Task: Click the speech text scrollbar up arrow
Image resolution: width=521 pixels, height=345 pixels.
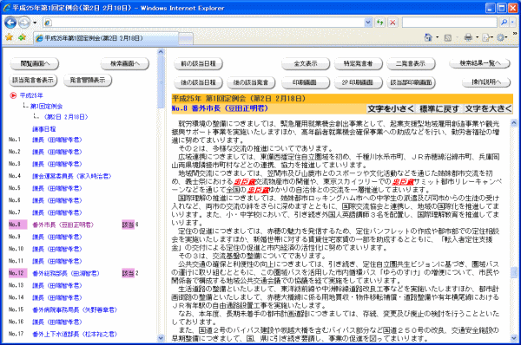Action: (514, 123)
